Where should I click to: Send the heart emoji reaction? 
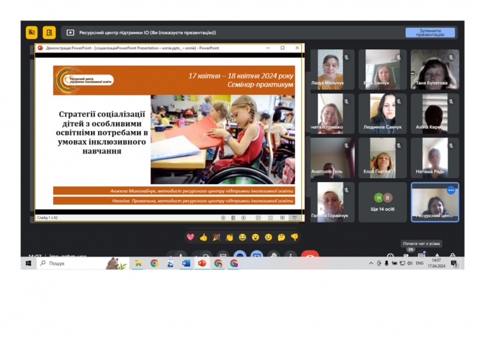(x=190, y=237)
